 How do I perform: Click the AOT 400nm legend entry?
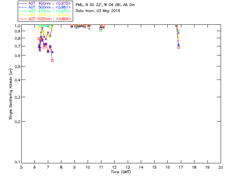tap(45, 3)
